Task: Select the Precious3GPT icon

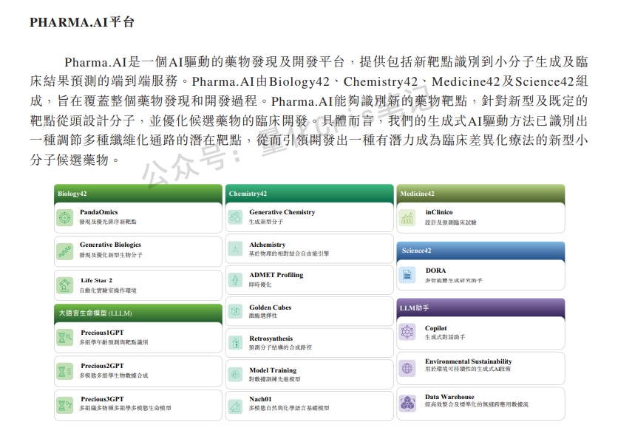Action: pos(66,404)
